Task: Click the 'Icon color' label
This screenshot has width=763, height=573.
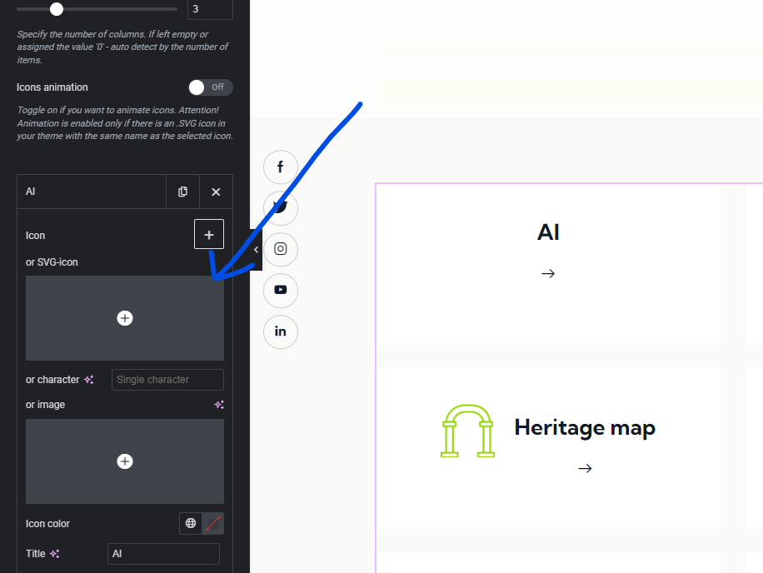Action: pos(47,524)
